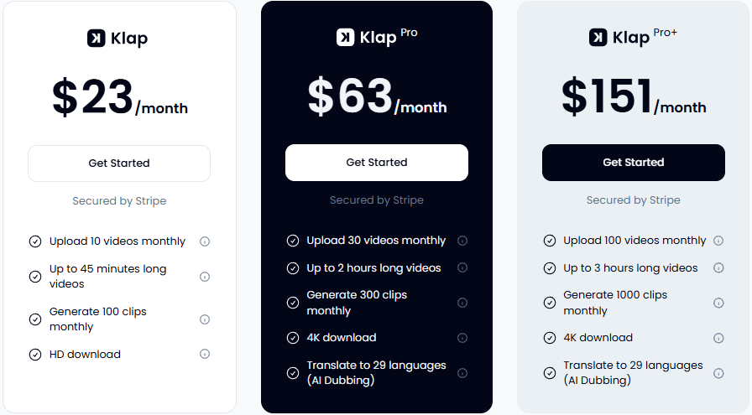Show info for Up to 2 hours long videos

click(462, 268)
